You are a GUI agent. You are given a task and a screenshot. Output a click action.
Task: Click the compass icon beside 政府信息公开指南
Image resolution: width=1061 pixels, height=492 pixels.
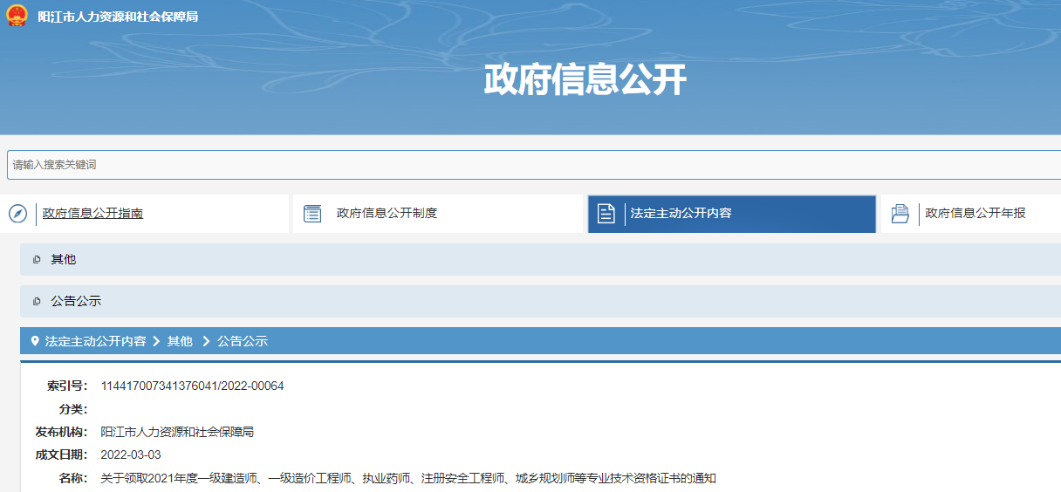coord(17,214)
